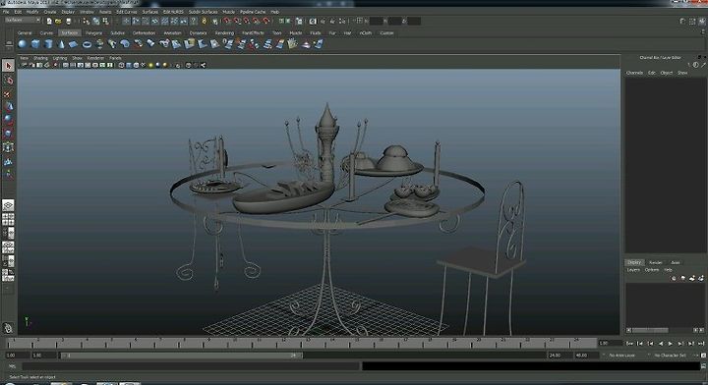Image resolution: width=708 pixels, height=385 pixels.
Task: Click the time slider frame ruler
Action: 302,343
